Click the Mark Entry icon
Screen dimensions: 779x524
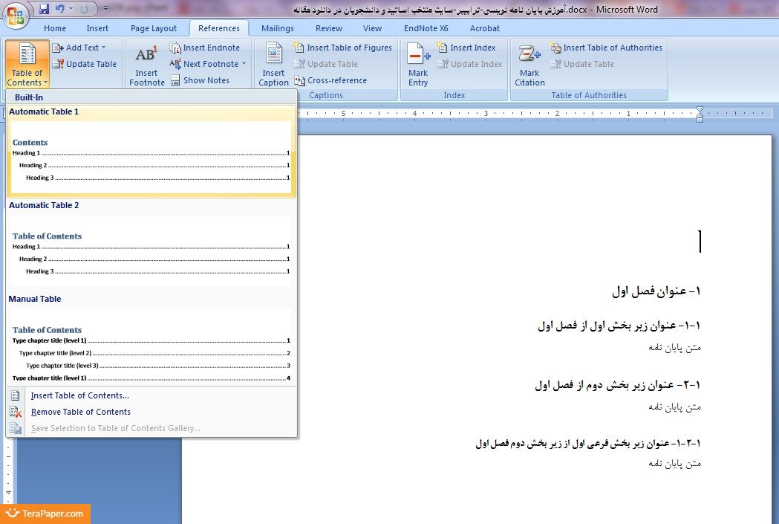point(418,56)
